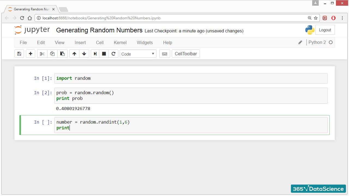Click the site information icon before localhost
Image resolution: width=349 pixels, height=196 pixels.
(x=39, y=18)
